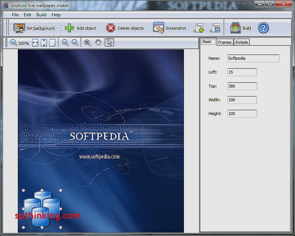Reset zoom with the 100% magnifier

[14, 43]
